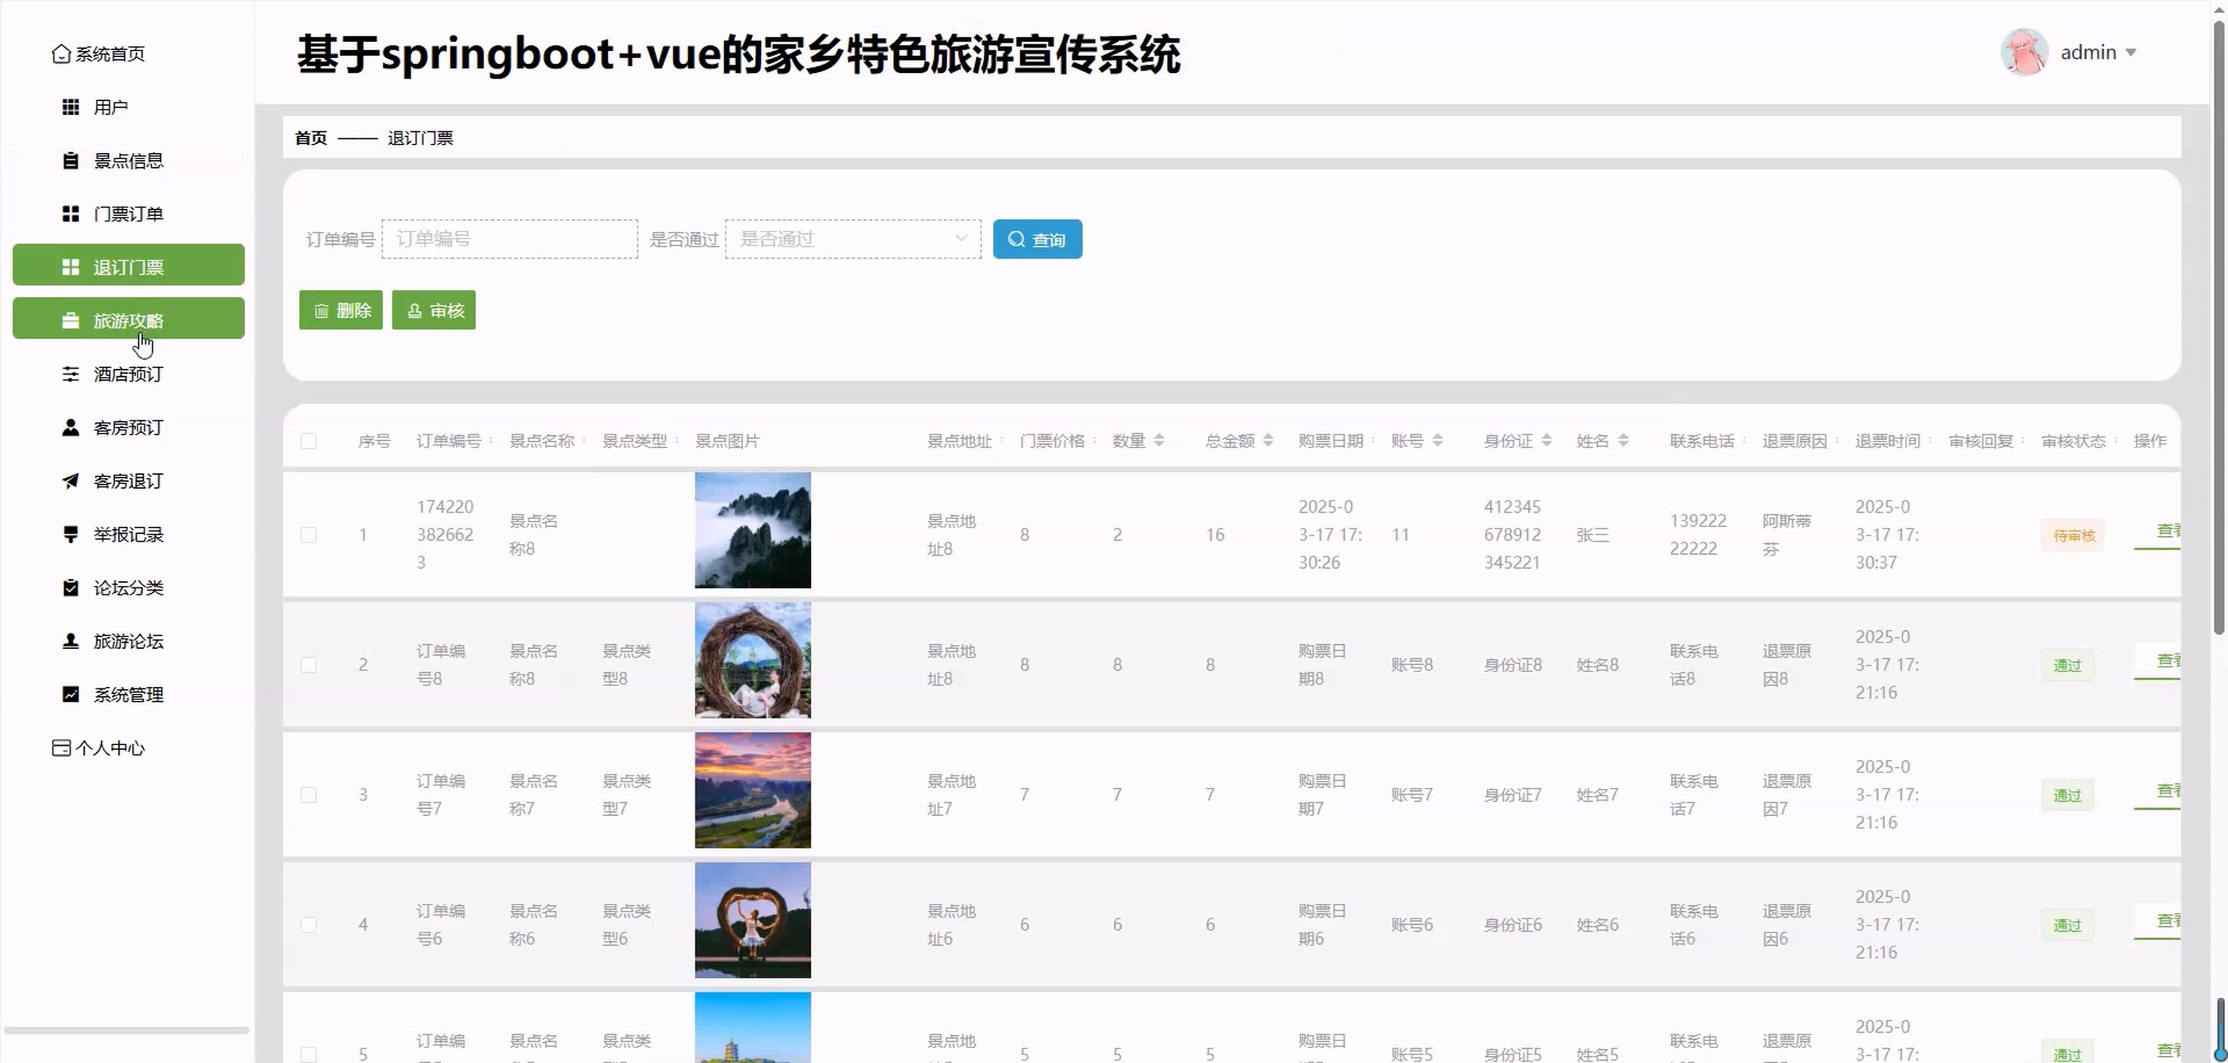2228x1063 pixels.
Task: Open 举报记录 in the sidebar
Action: coord(128,535)
